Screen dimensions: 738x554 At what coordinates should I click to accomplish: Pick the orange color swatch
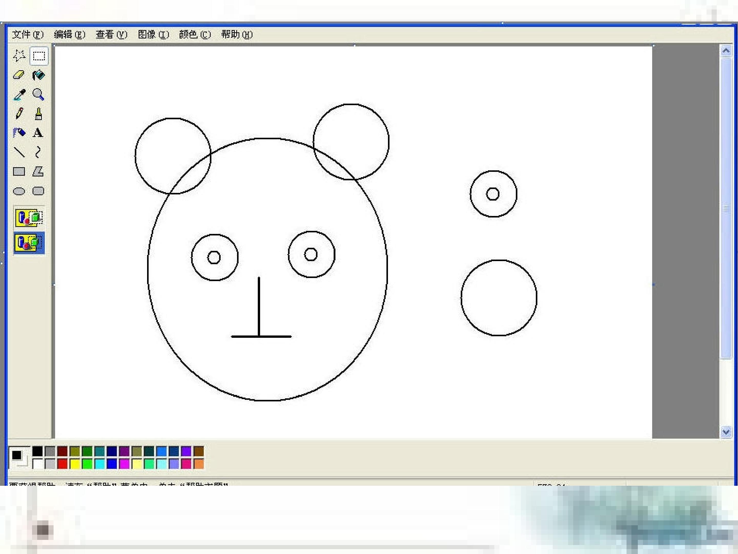coord(199,463)
